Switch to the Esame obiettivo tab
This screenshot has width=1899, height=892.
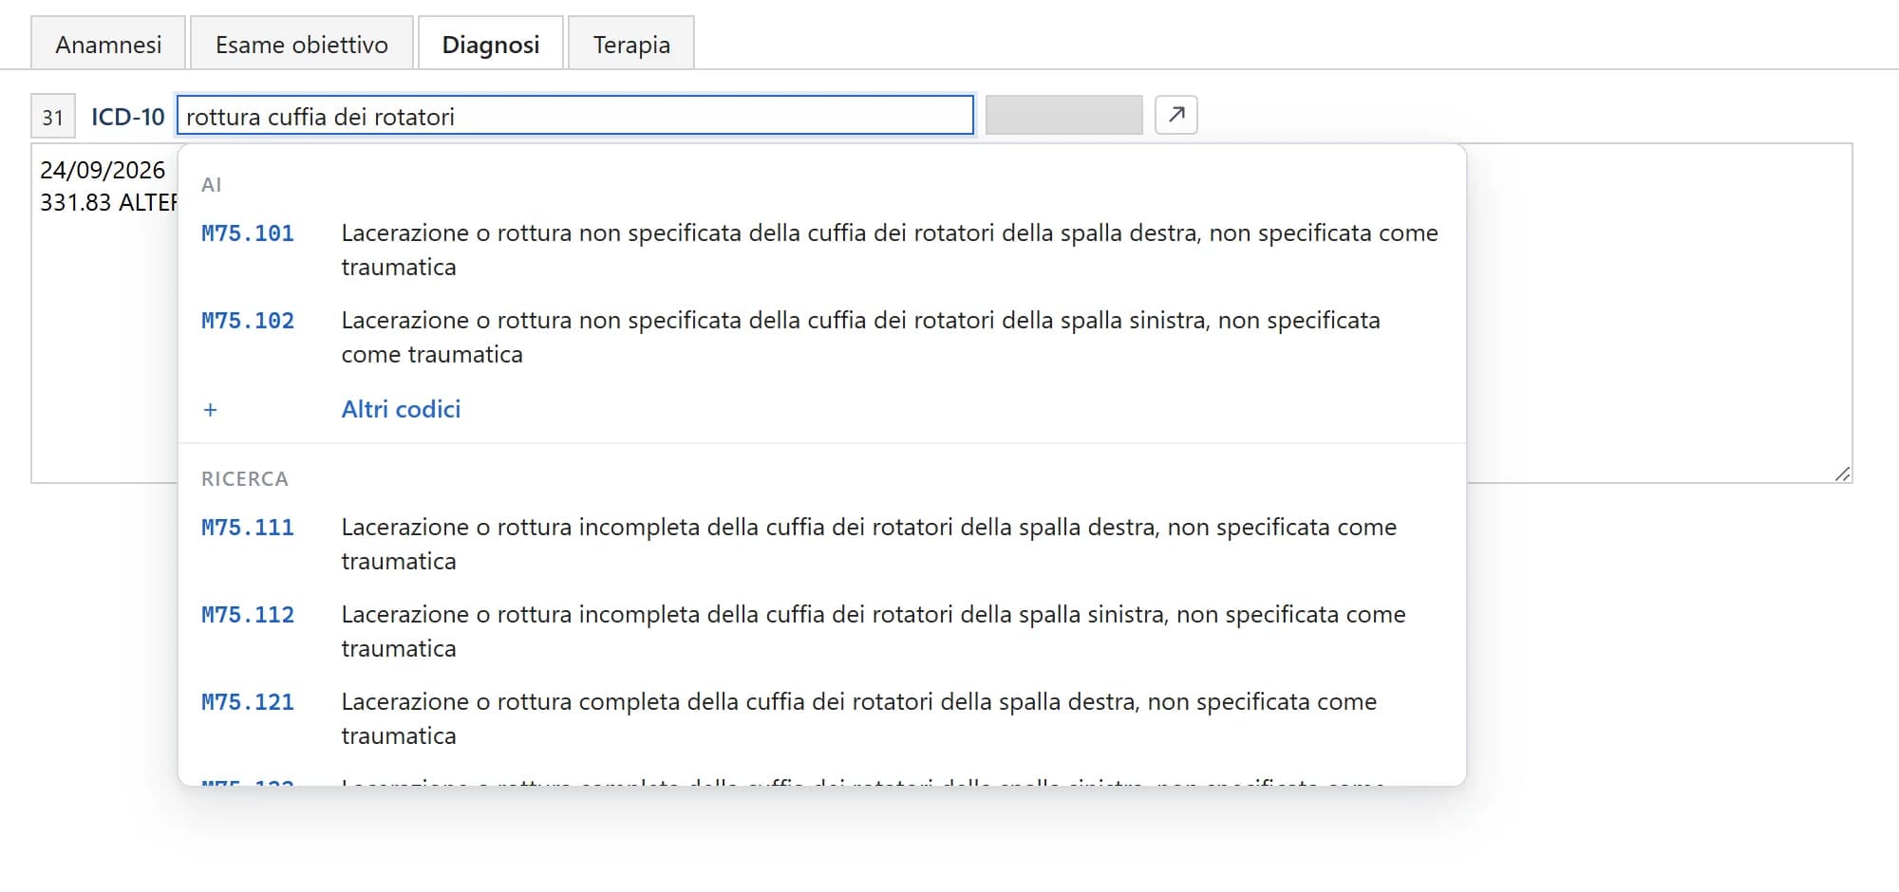302,44
